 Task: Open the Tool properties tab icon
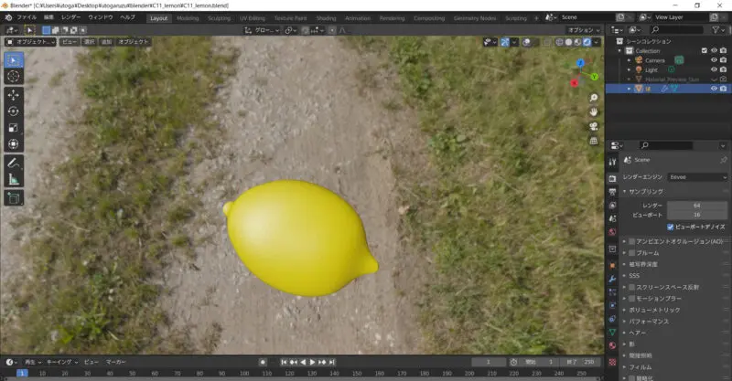[x=612, y=162]
